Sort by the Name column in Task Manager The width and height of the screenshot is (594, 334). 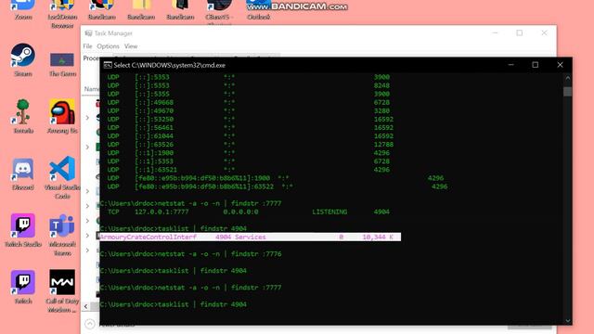(92, 89)
